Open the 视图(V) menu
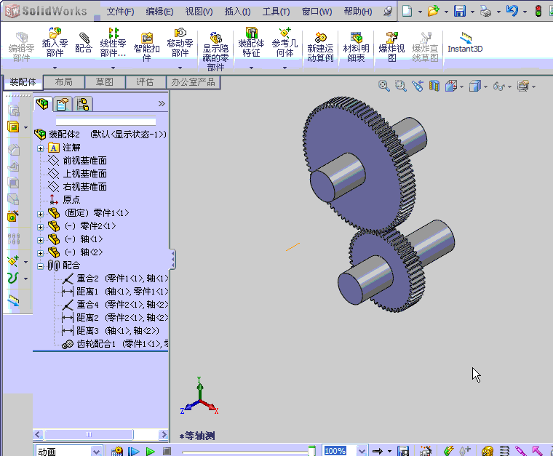Screen dimensions: 553x456 tap(199, 12)
